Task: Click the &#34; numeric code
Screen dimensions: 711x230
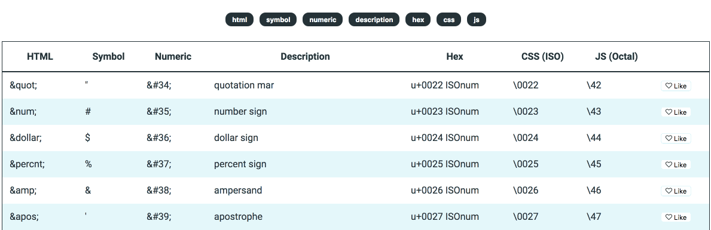Action: 158,85
